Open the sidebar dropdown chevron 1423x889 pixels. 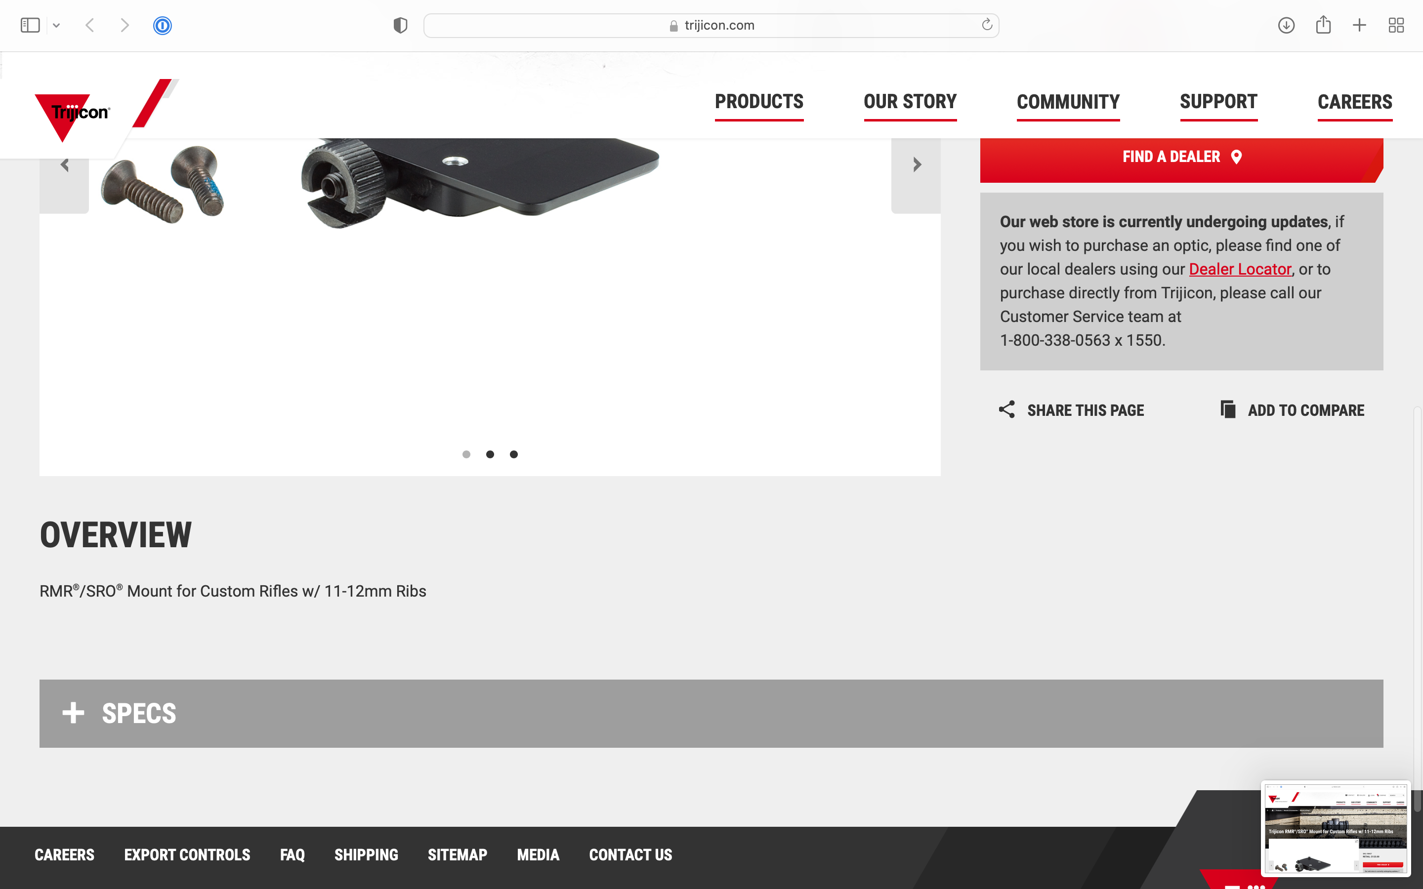tap(56, 25)
